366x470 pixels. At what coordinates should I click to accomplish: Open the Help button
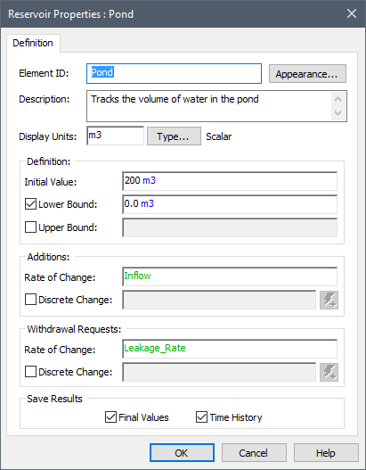[x=326, y=453]
